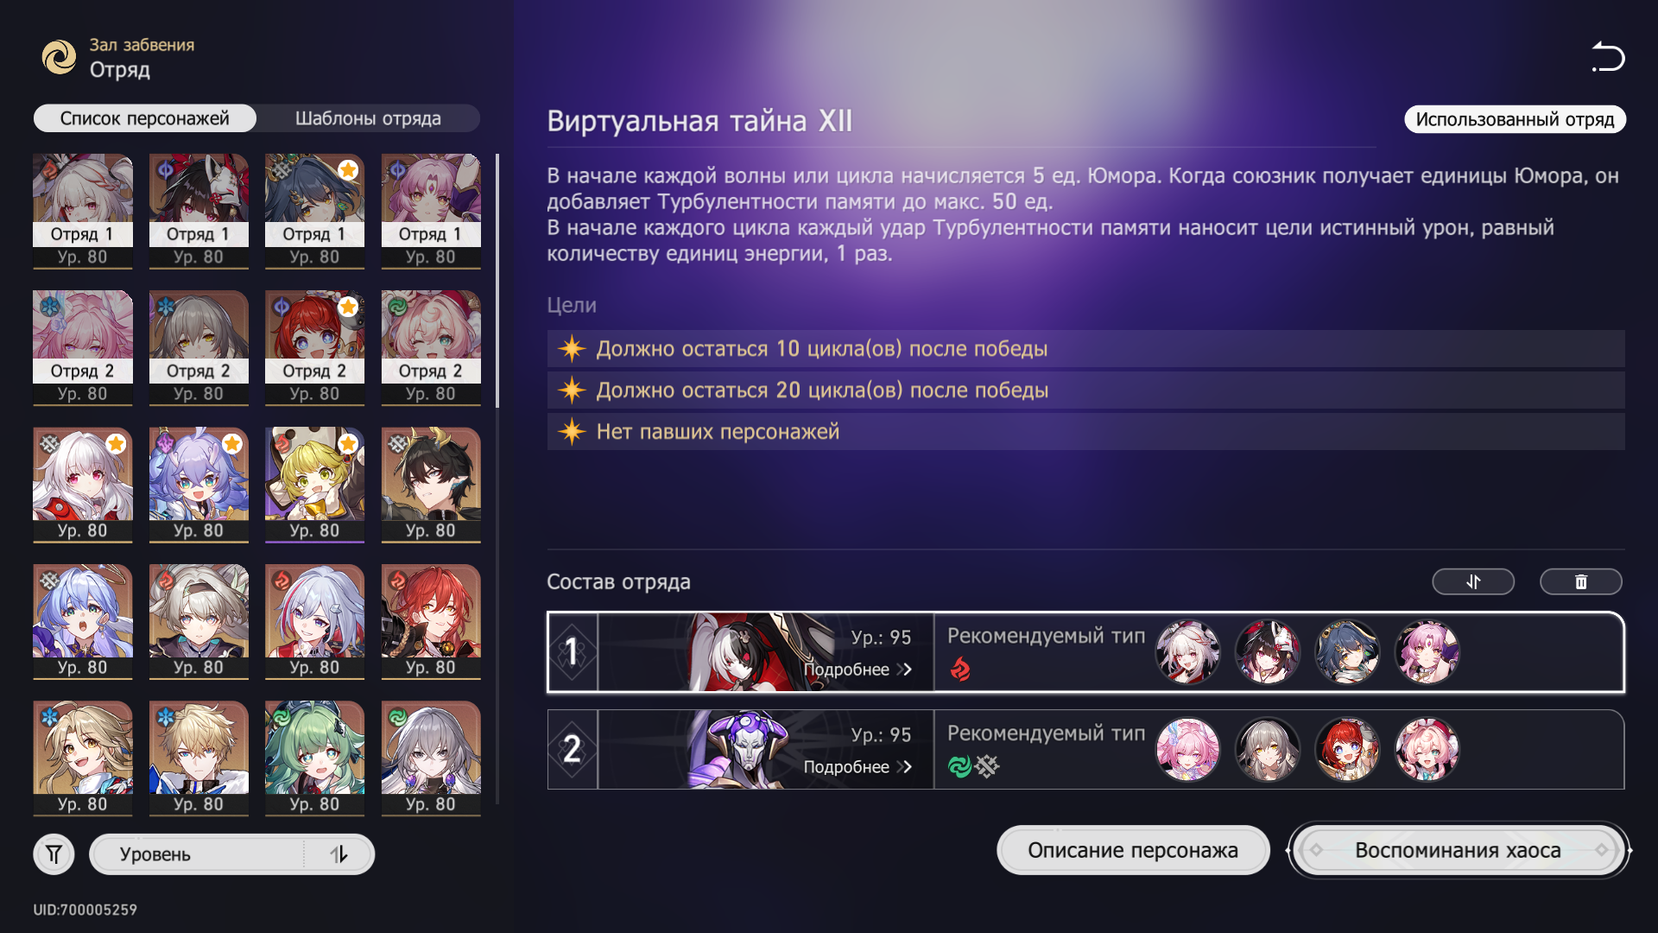Open the Уровень sorting dropdown
The width and height of the screenshot is (1658, 933).
pyautogui.click(x=197, y=854)
